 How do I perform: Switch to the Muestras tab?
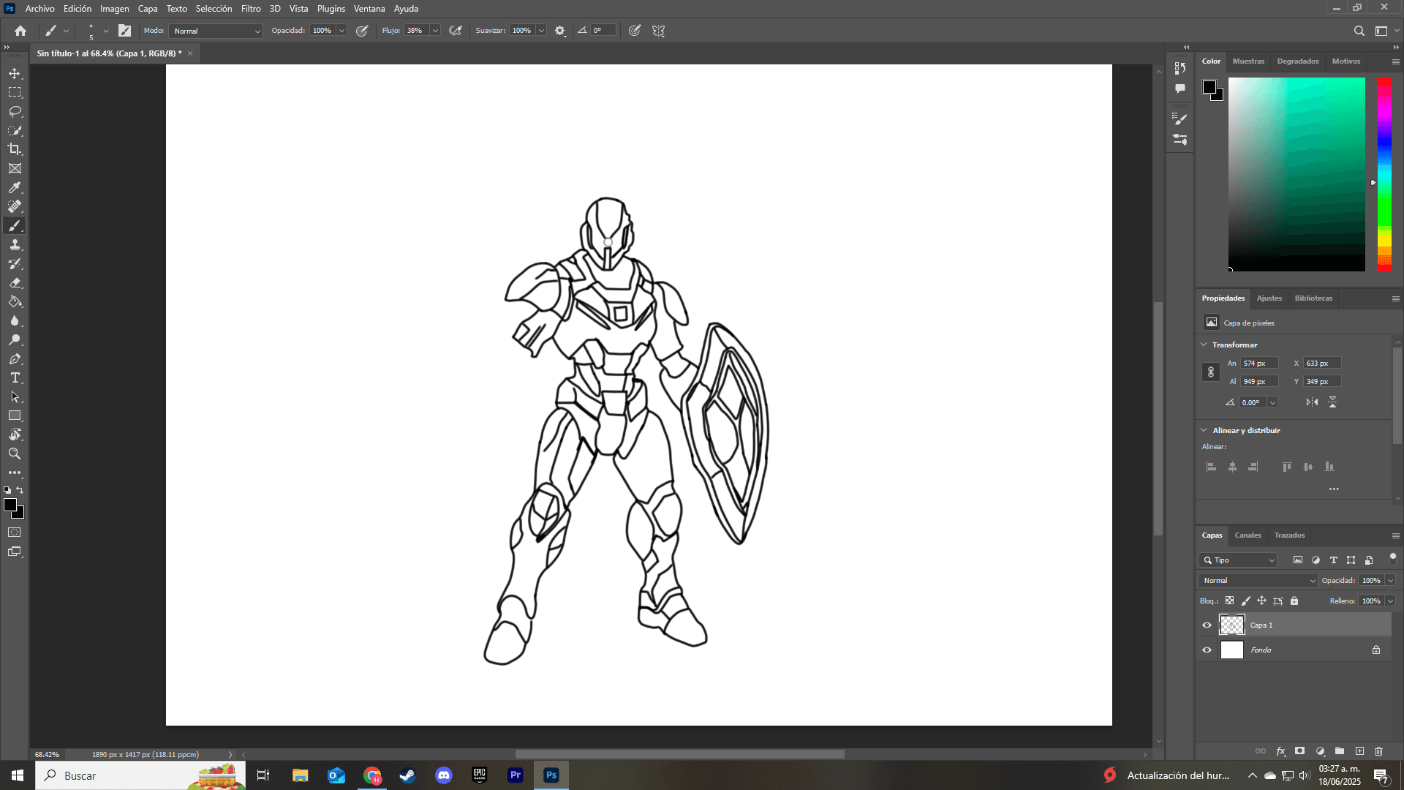1248,61
